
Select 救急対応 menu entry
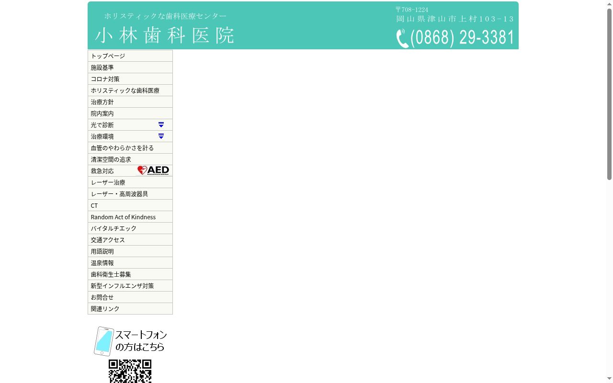pyautogui.click(x=130, y=171)
